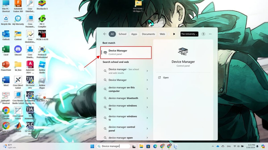Open the Discord desktop shortcut
Screen dimensions: 268x150
(x=18, y=50)
